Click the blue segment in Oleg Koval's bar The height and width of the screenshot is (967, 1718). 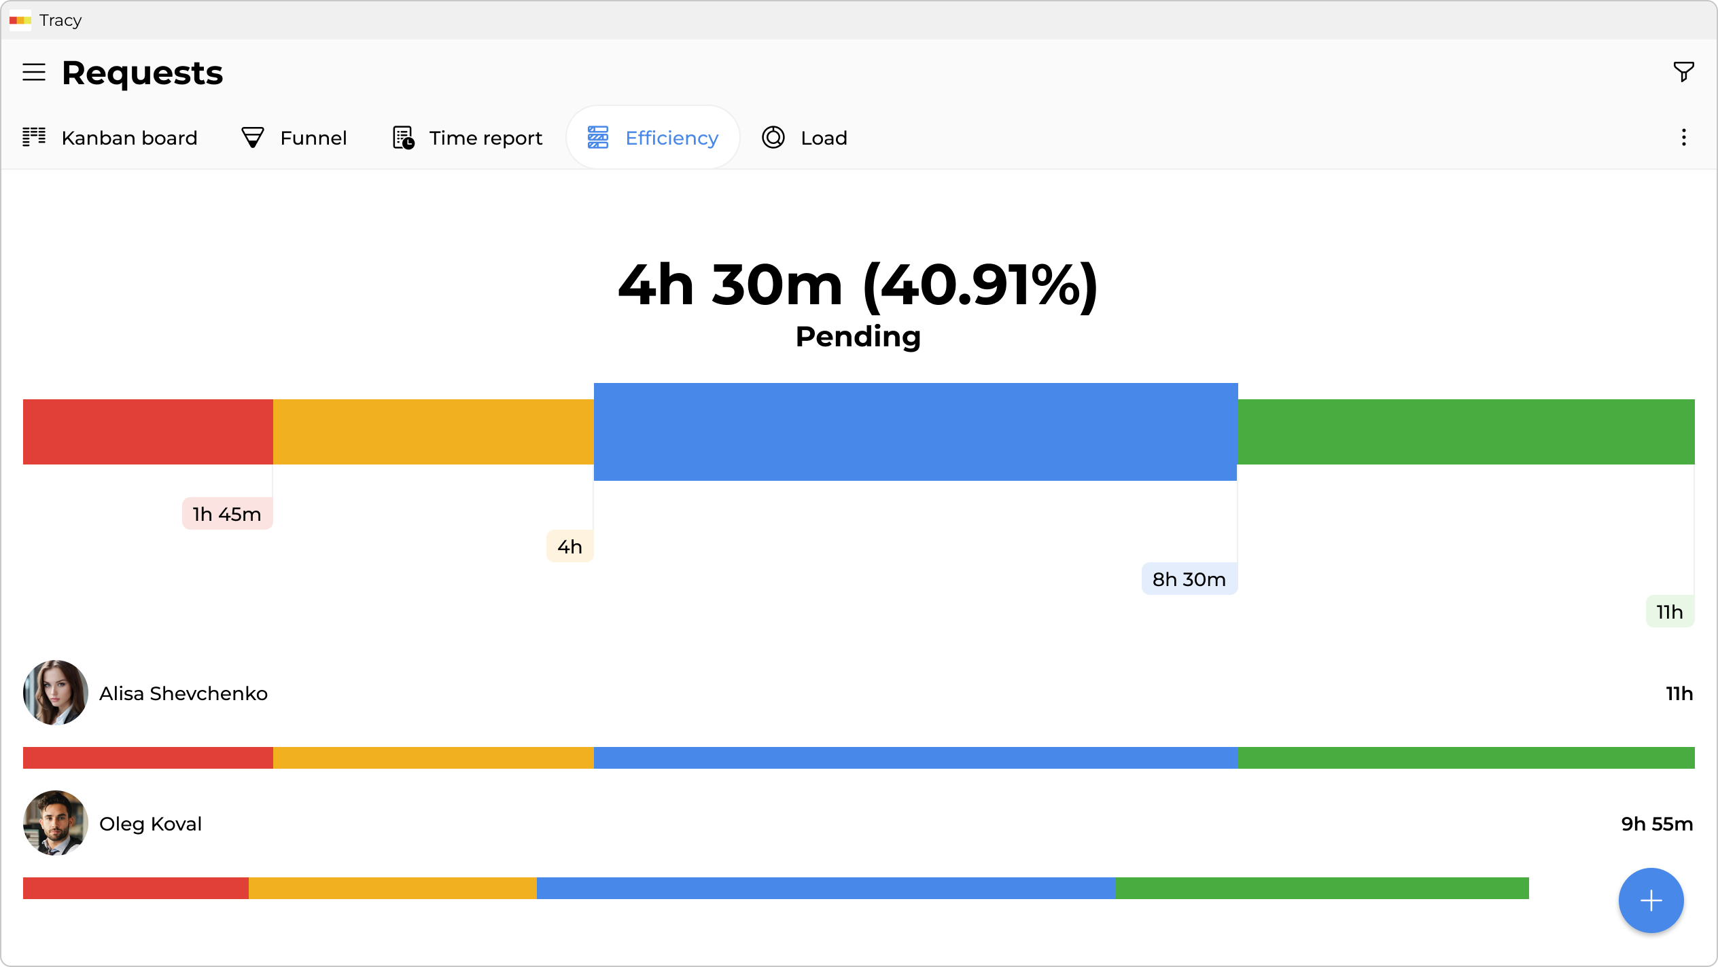[x=826, y=888]
